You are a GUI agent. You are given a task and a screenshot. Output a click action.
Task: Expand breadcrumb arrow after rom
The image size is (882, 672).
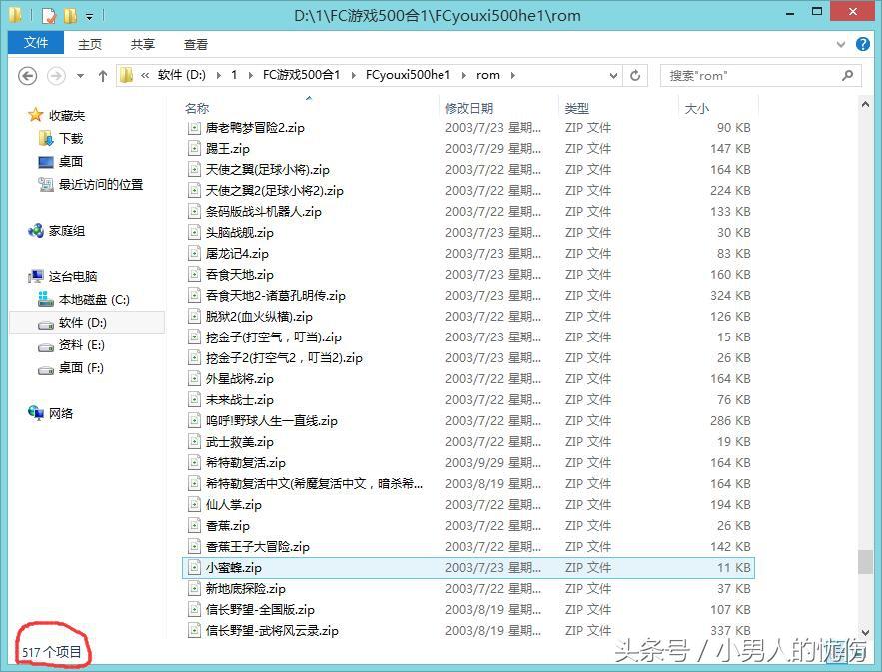(513, 75)
